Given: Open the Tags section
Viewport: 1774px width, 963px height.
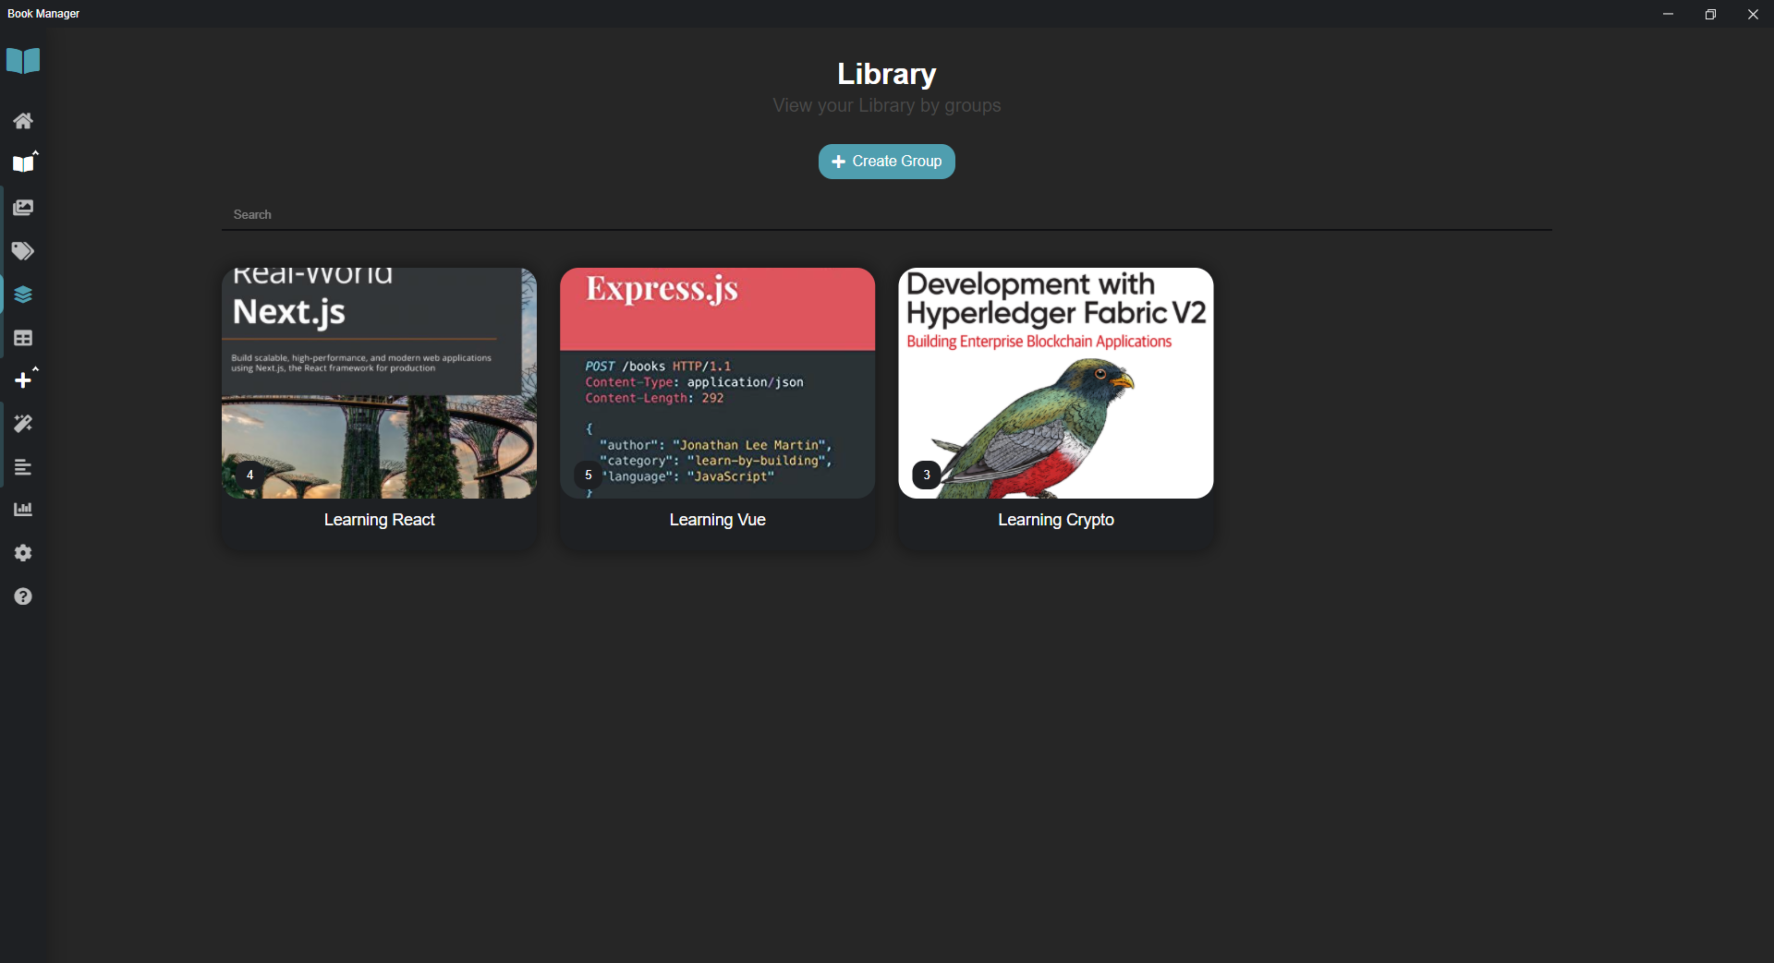Looking at the screenshot, I should (x=23, y=250).
